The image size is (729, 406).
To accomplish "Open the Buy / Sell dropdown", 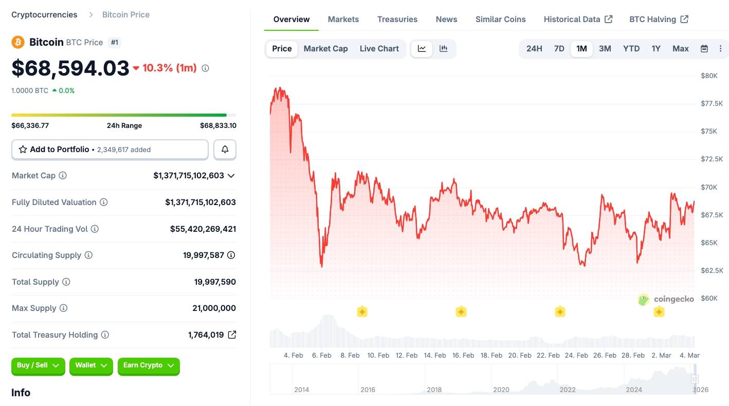I will (38, 365).
